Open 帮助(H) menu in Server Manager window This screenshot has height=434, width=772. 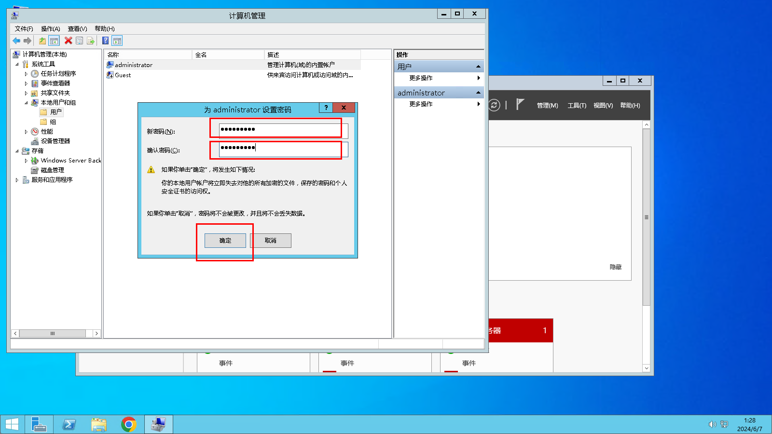630,106
